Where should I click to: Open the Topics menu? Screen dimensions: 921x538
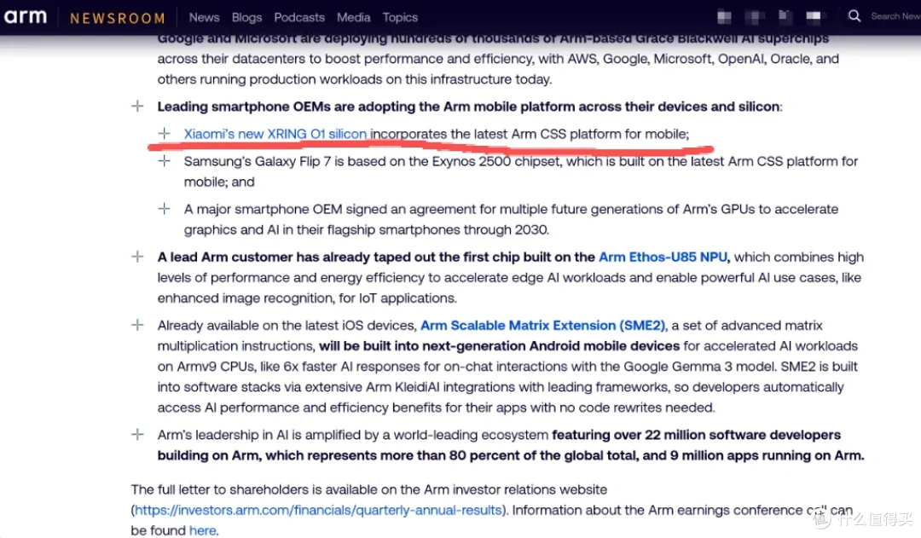[400, 18]
